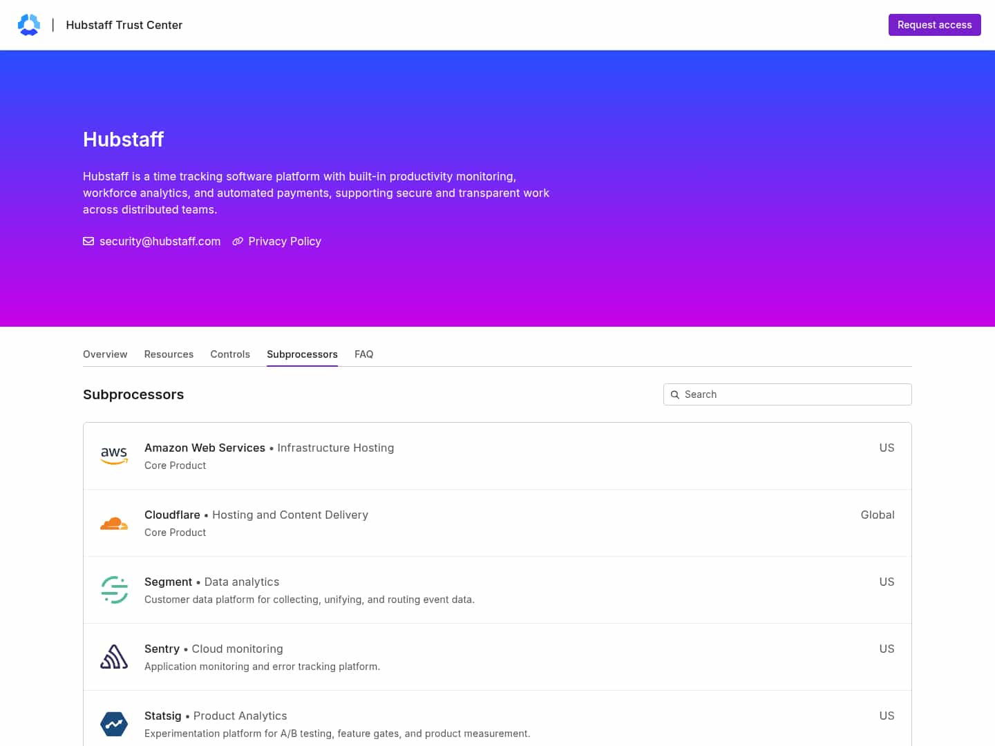Viewport: 995px width, 746px height.
Task: Switch to the Controls tab
Action: pyautogui.click(x=230, y=354)
